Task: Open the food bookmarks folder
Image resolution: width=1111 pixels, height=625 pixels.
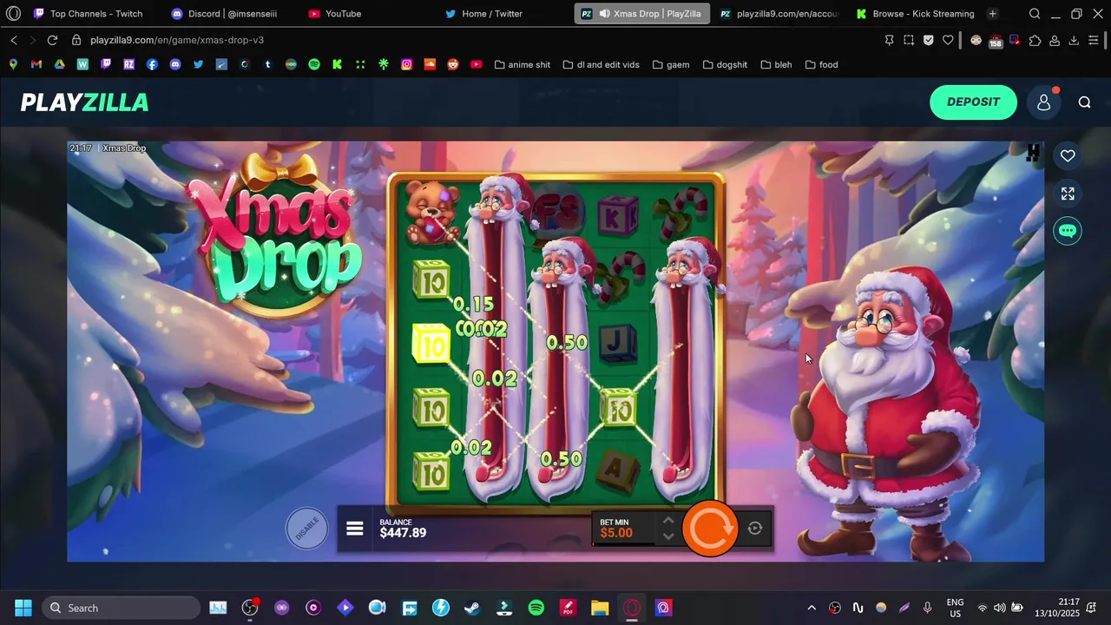Action: pyautogui.click(x=821, y=64)
